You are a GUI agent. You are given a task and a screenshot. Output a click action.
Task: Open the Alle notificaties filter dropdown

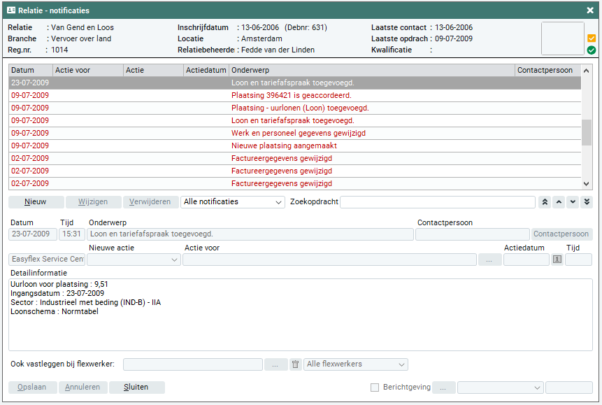tap(232, 202)
